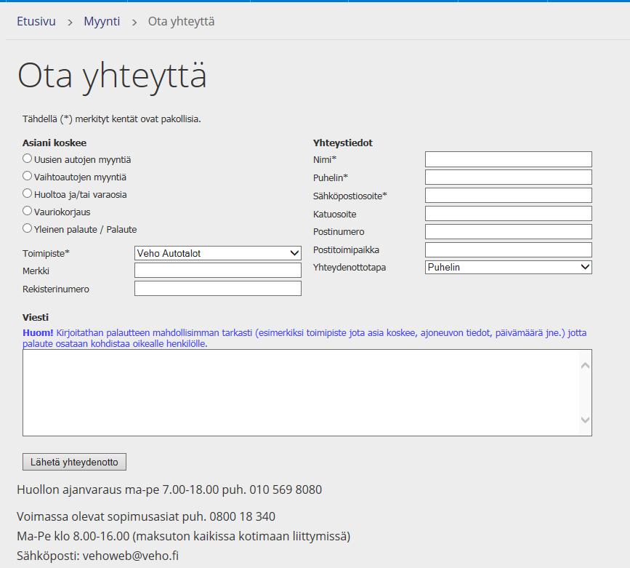The height and width of the screenshot is (568, 630).
Task: Click the Toimipiste* field label
Action: click(47, 253)
